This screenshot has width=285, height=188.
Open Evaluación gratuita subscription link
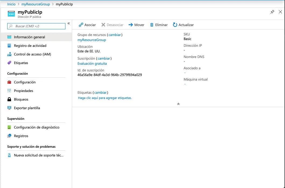(x=92, y=63)
